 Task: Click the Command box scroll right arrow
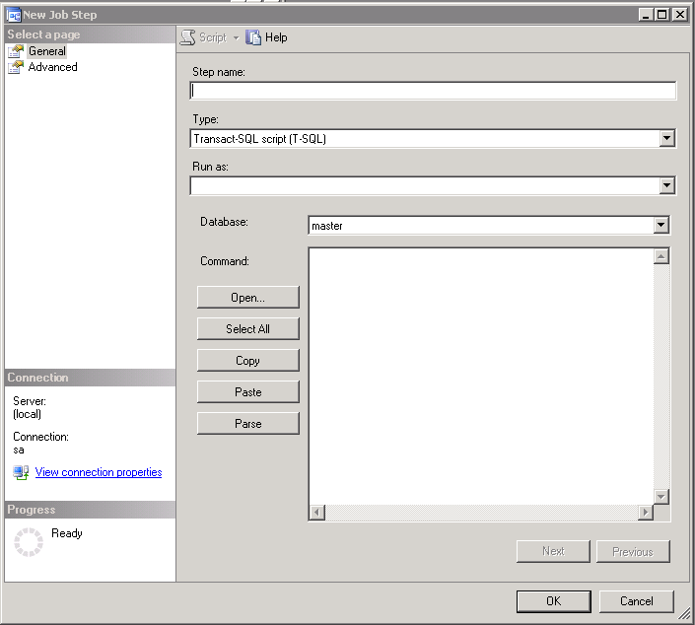click(x=646, y=513)
